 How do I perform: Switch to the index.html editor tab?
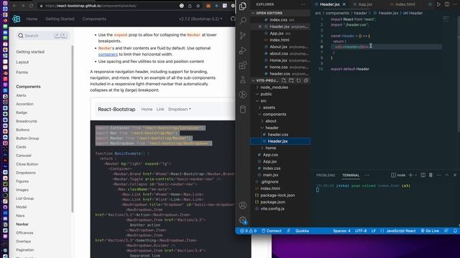405,4
